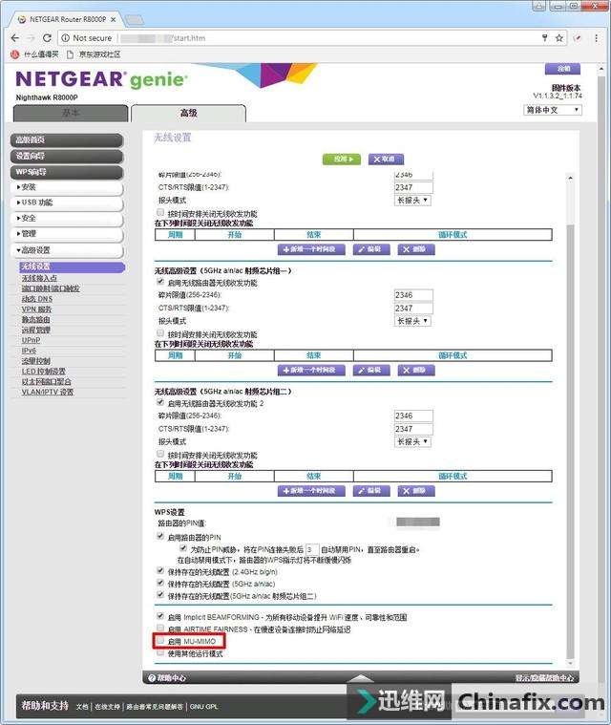The width and height of the screenshot is (611, 725).
Task: Open the 动态 DNS link
Action: tap(37, 299)
